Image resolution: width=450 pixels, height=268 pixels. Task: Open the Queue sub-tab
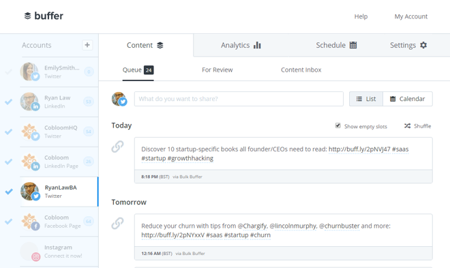(x=138, y=70)
